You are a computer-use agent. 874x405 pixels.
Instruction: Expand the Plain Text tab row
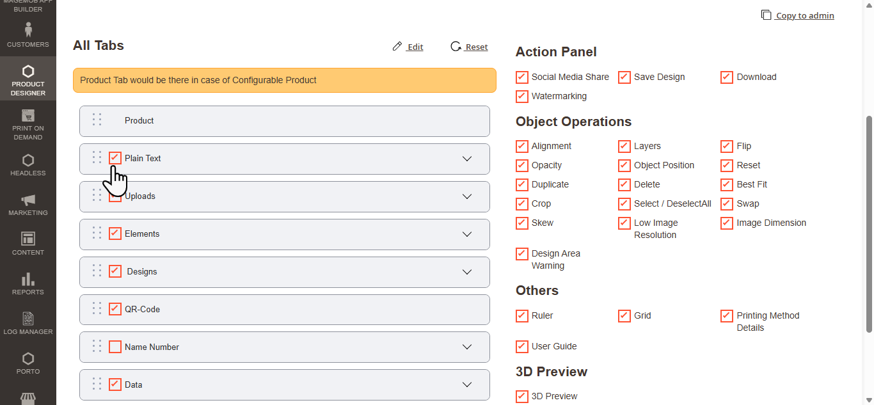click(467, 159)
